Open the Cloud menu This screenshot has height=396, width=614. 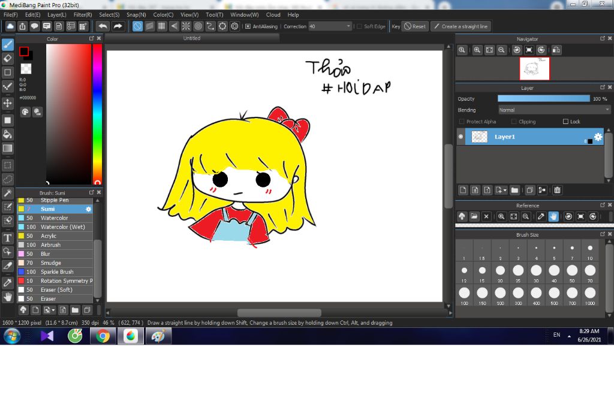pos(273,14)
